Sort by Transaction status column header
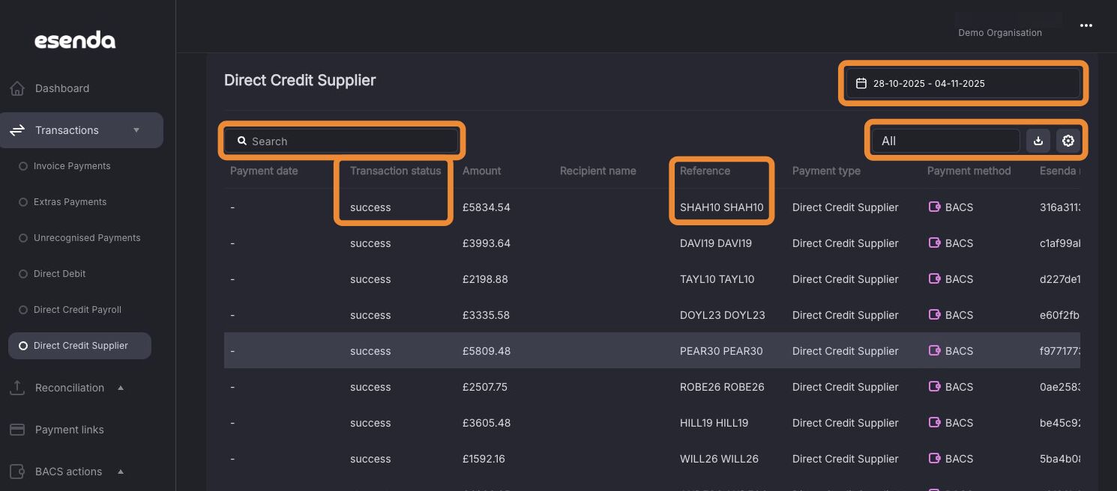The image size is (1117, 491). (396, 171)
